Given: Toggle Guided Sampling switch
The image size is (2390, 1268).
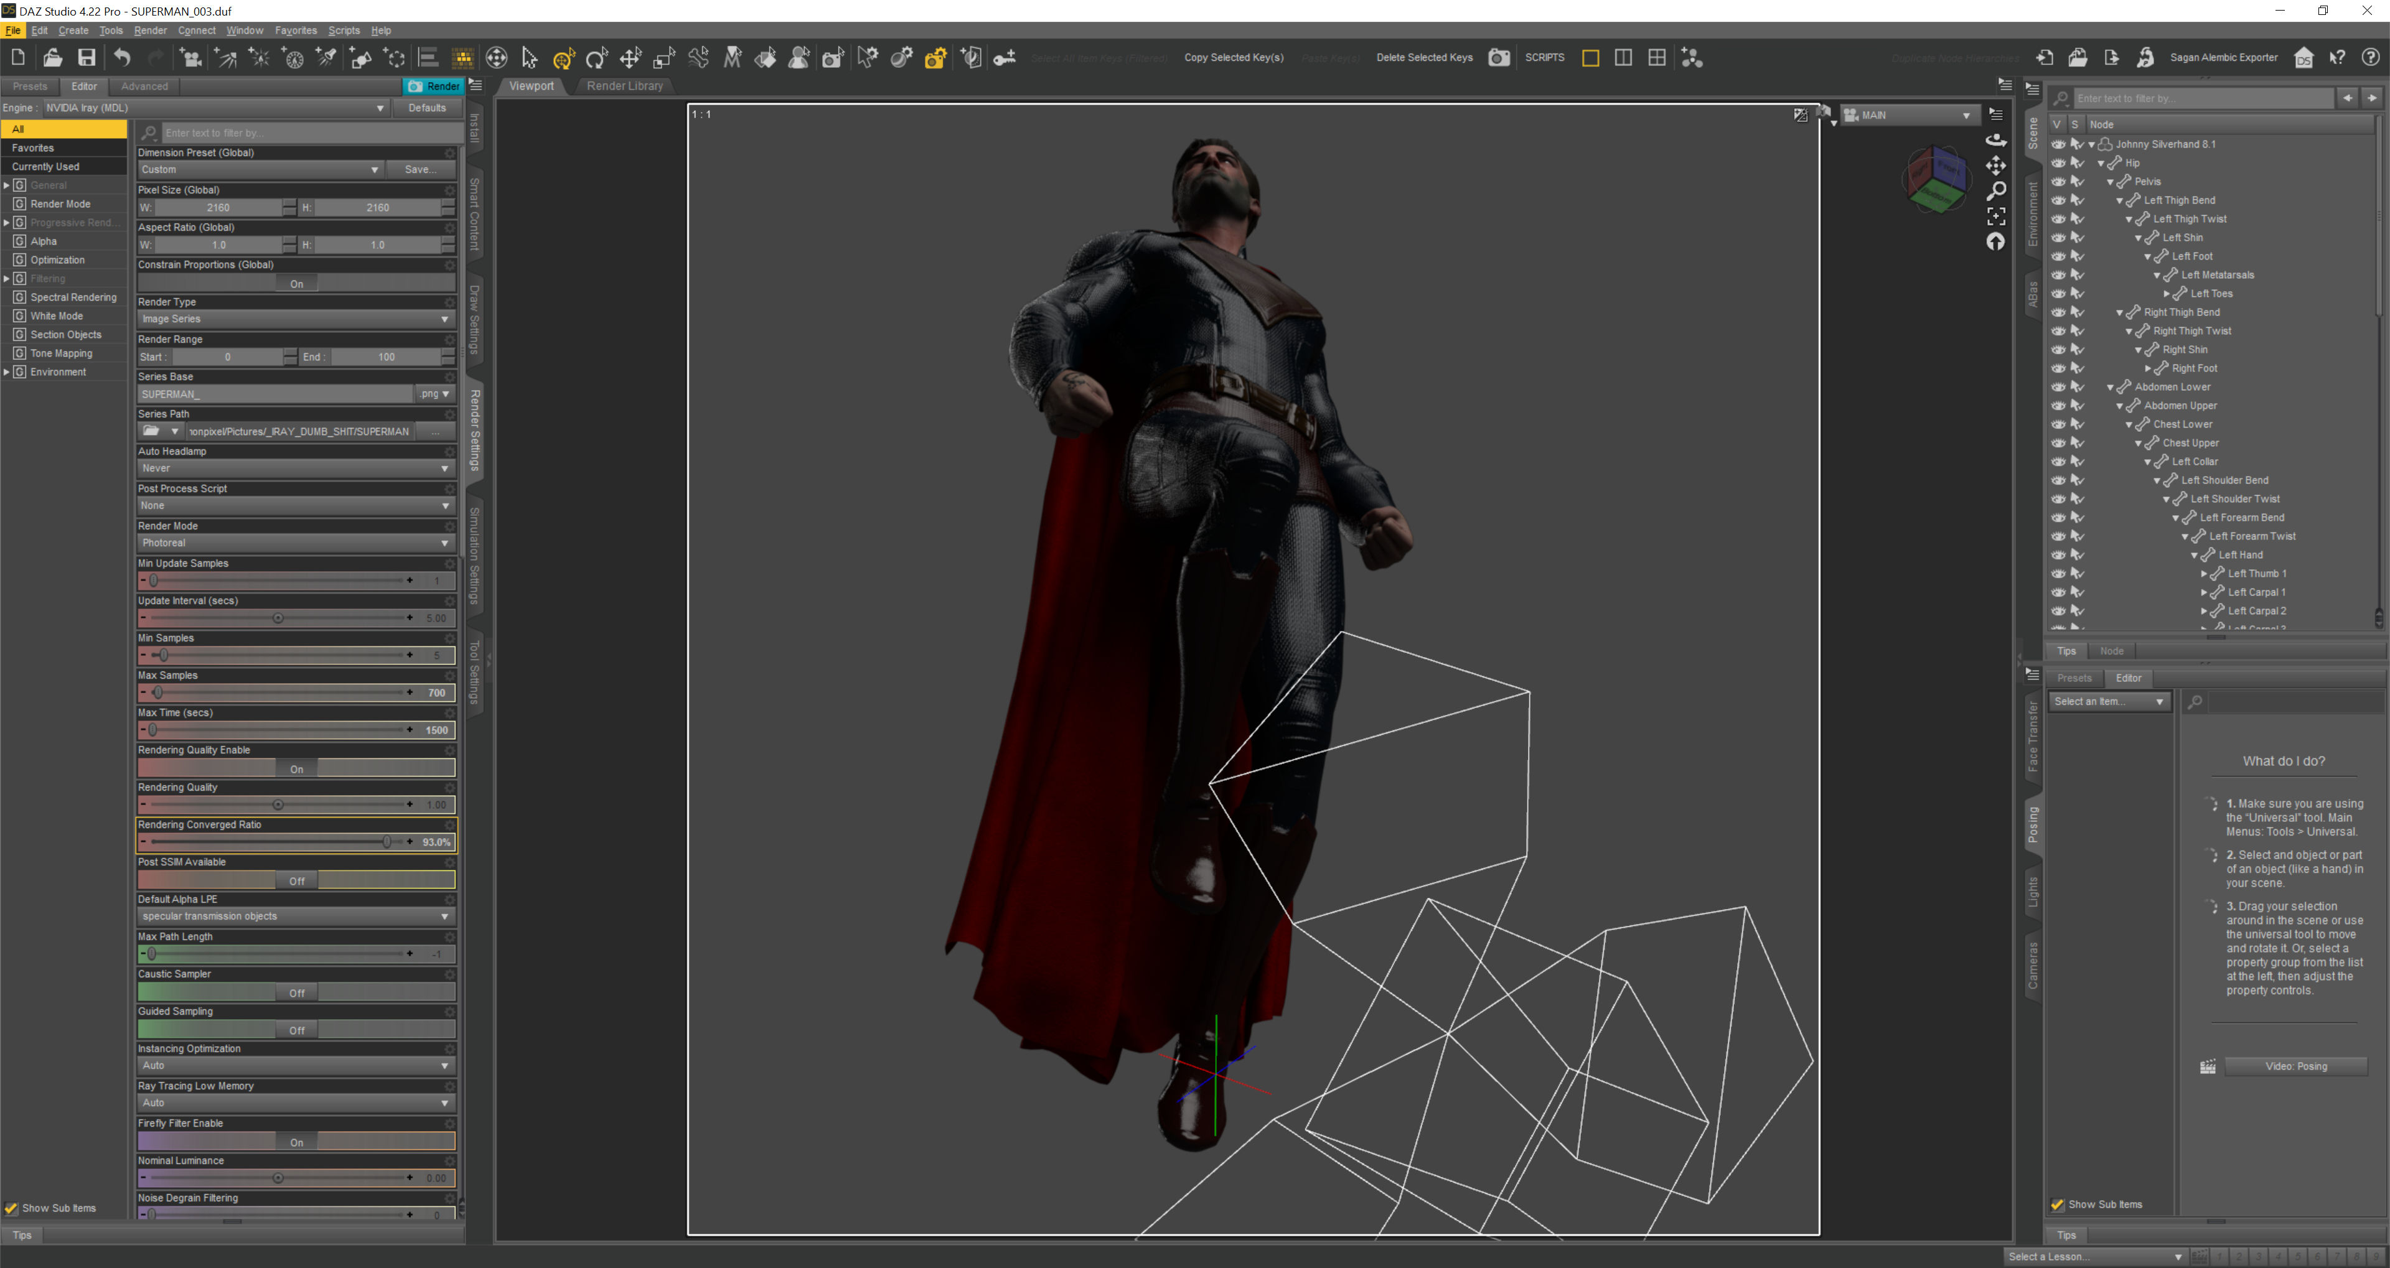Looking at the screenshot, I should click(x=296, y=1030).
